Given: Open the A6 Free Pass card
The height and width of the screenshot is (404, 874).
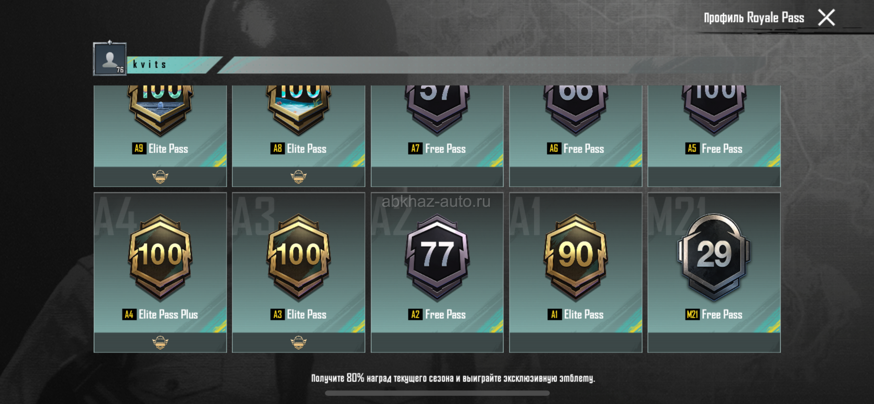Looking at the screenshot, I should click(576, 136).
